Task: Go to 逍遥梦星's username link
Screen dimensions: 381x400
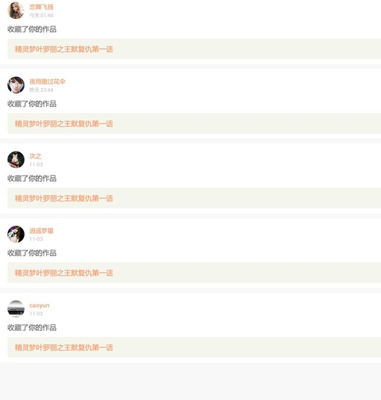Action: pyautogui.click(x=41, y=231)
